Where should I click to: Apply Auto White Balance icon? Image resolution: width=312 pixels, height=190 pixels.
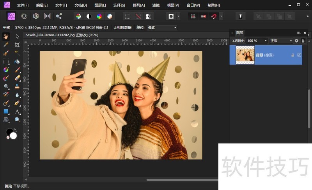click(110, 16)
